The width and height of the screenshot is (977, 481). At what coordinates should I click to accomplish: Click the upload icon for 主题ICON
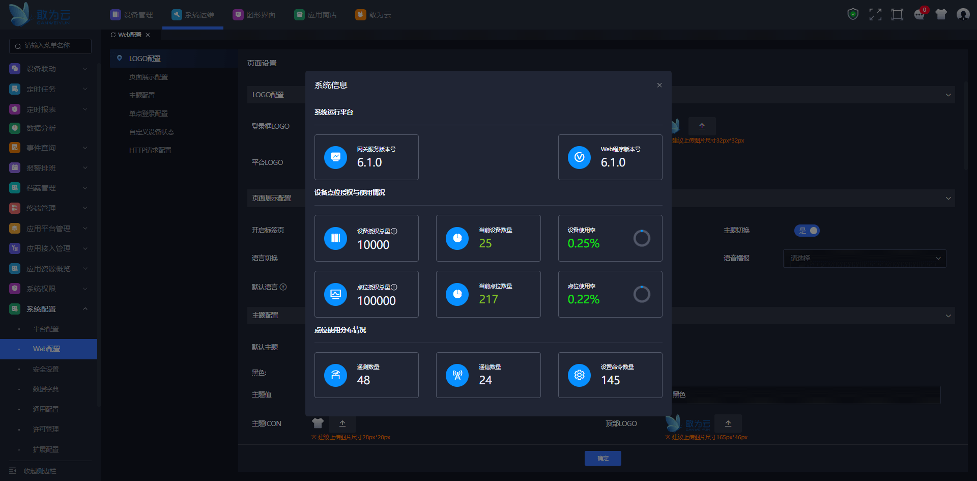click(x=342, y=423)
